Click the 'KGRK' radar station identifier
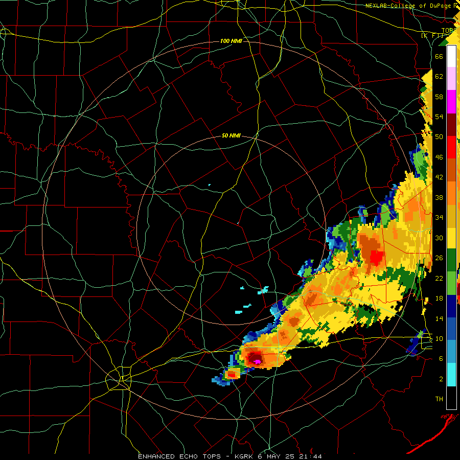 (244, 456)
